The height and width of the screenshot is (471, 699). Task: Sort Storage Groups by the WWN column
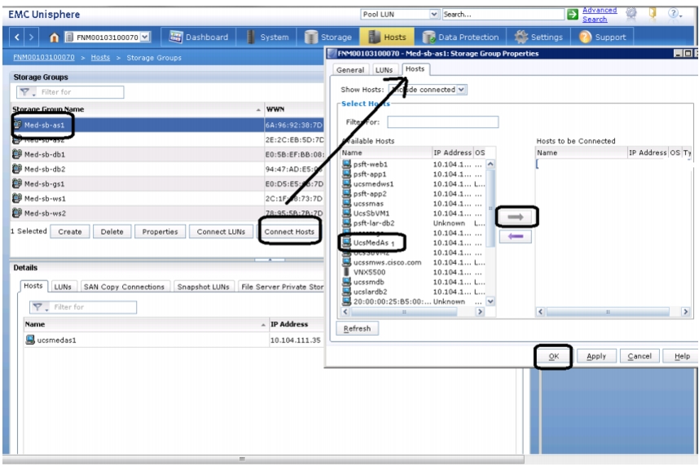tap(294, 109)
